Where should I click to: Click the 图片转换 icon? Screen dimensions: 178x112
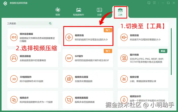click(x=124, y=58)
